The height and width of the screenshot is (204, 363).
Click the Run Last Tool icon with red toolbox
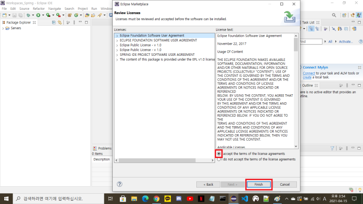point(58,15)
